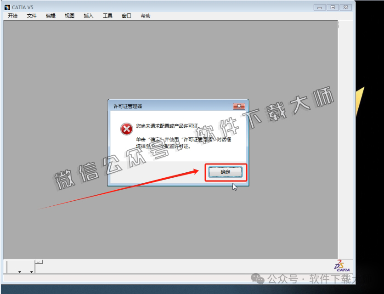Open the 窗口 menu
The width and height of the screenshot is (384, 294).
[126, 15]
